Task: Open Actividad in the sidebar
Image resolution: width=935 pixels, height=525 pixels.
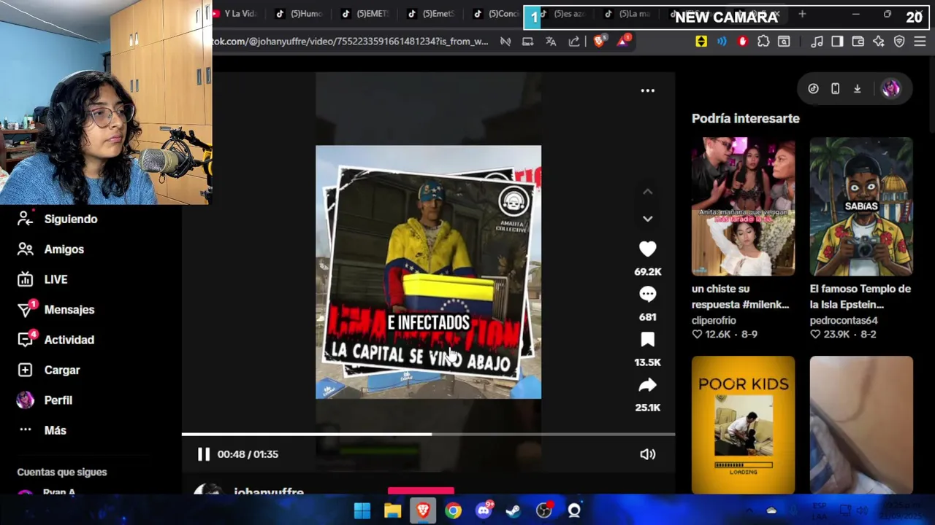Action: click(x=69, y=340)
